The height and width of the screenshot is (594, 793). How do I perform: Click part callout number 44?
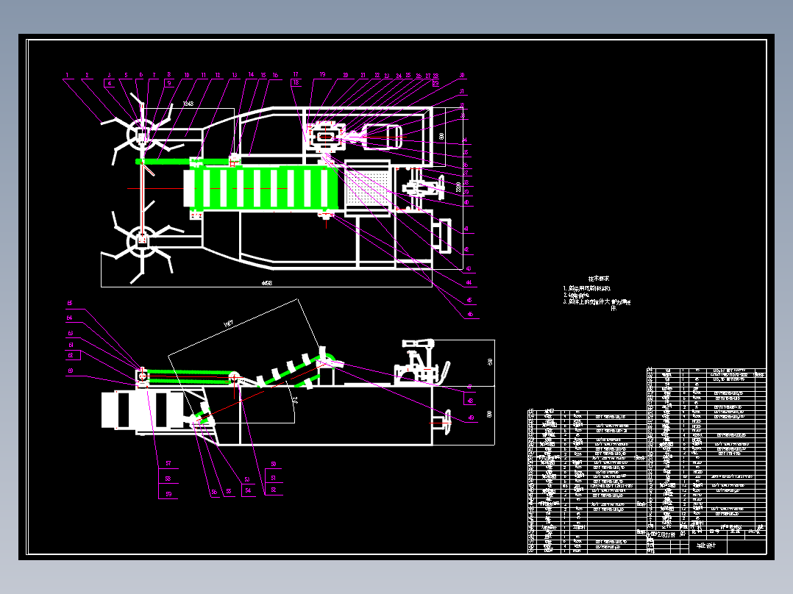tap(469, 282)
